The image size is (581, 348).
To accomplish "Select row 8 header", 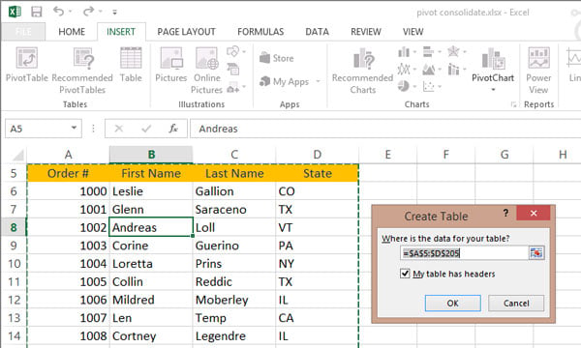I will [x=14, y=227].
